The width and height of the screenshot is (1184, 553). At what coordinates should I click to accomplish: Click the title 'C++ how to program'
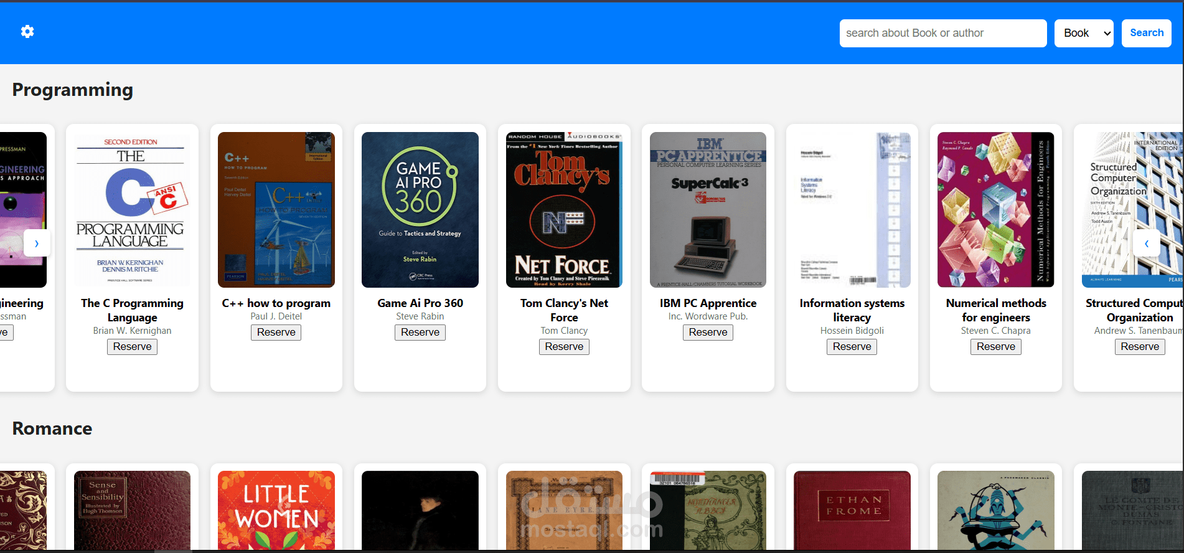(276, 303)
